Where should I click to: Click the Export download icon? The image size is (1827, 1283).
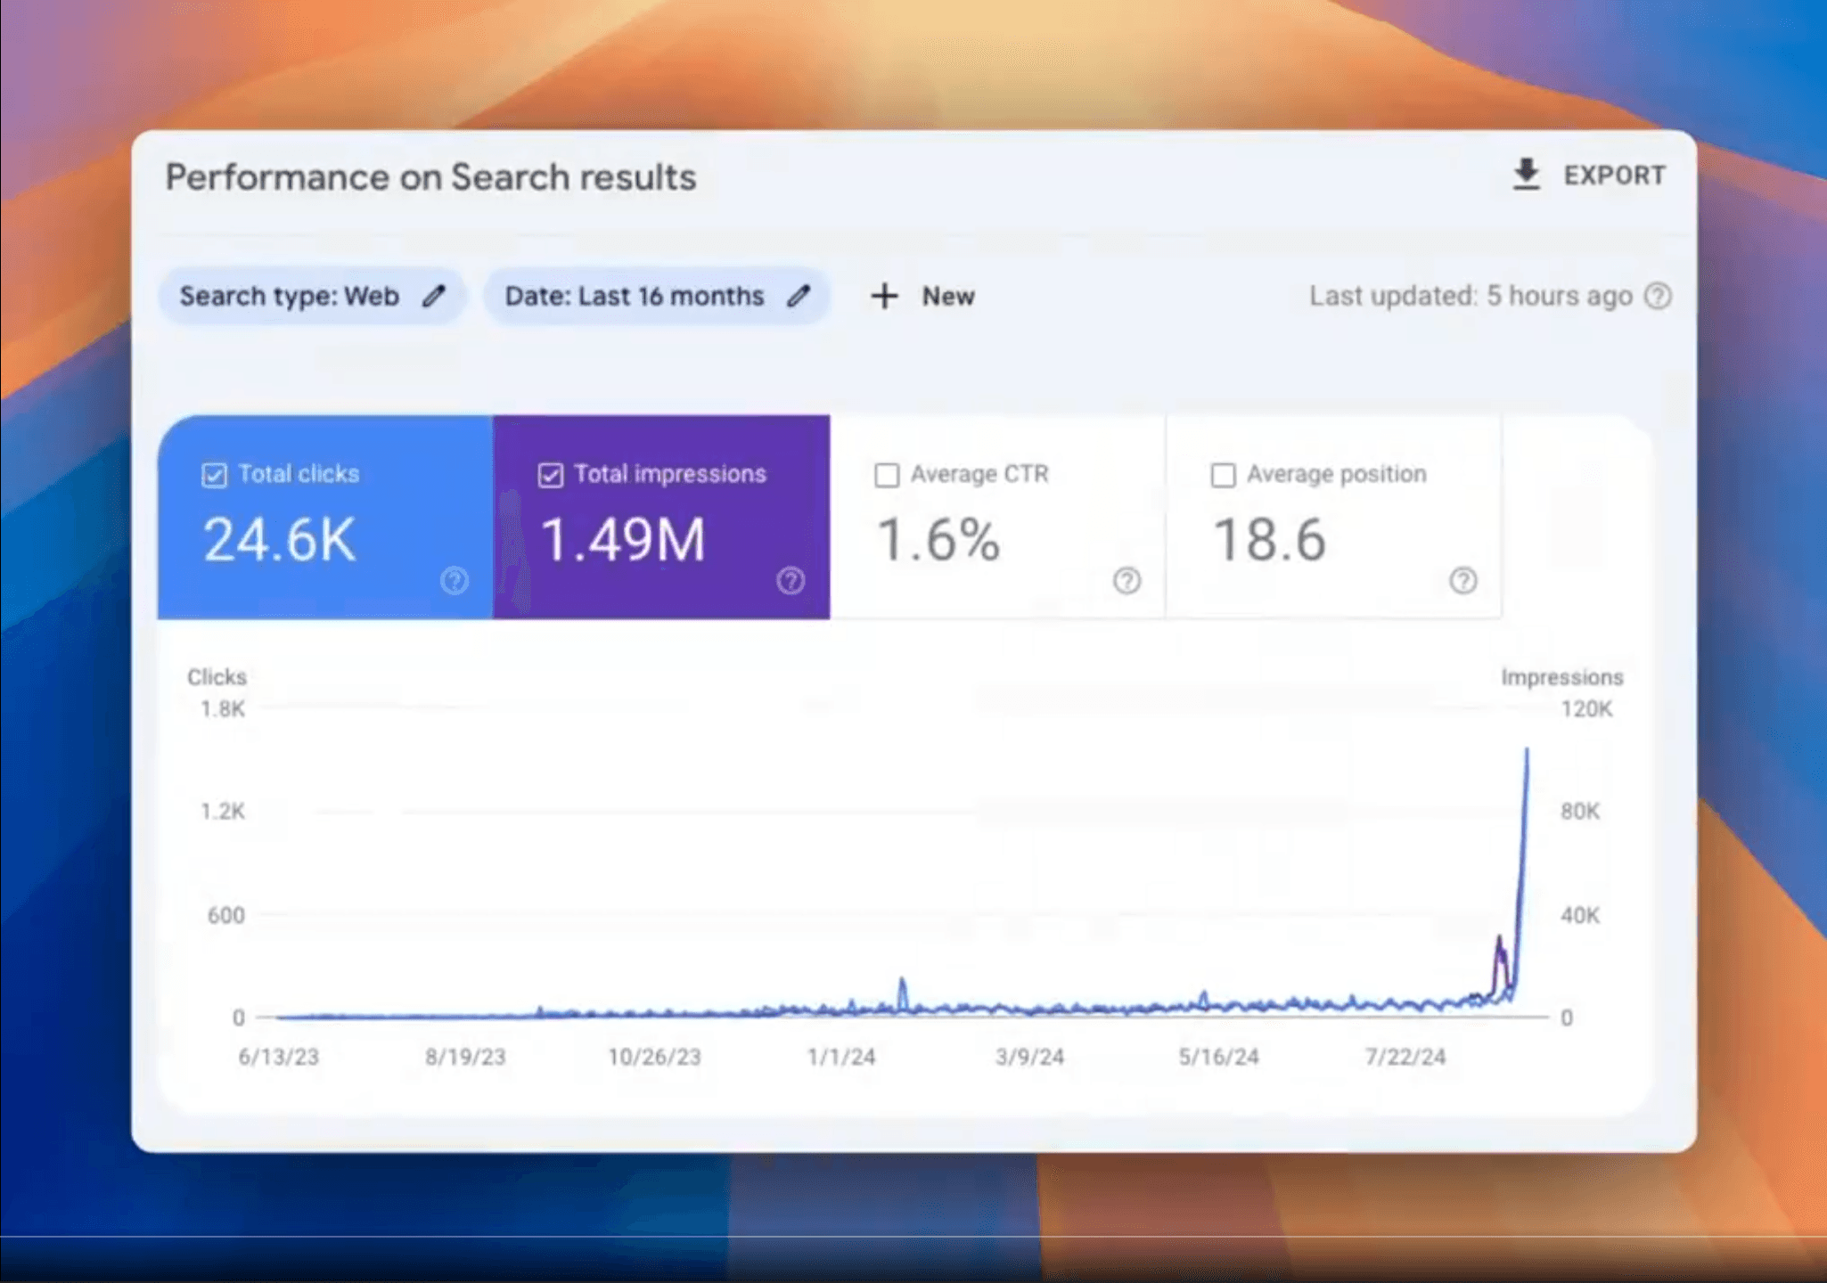1526,175
